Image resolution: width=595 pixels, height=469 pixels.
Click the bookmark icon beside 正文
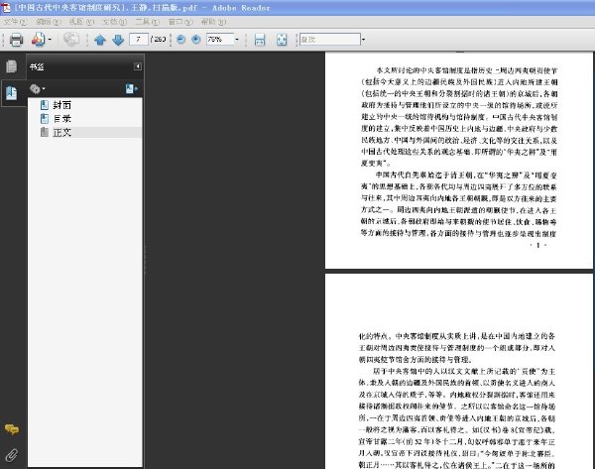tap(45, 133)
